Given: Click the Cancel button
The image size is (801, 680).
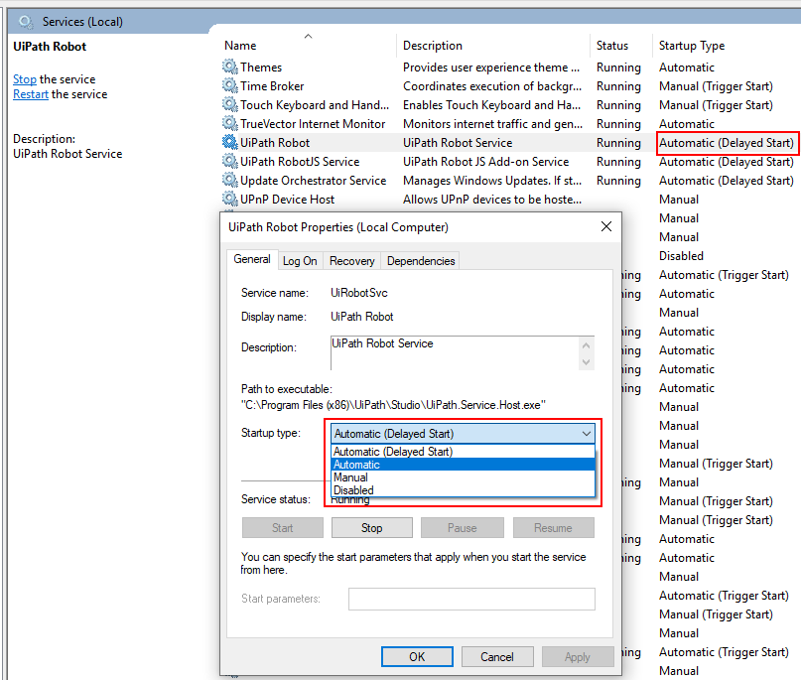Looking at the screenshot, I should click(x=497, y=656).
